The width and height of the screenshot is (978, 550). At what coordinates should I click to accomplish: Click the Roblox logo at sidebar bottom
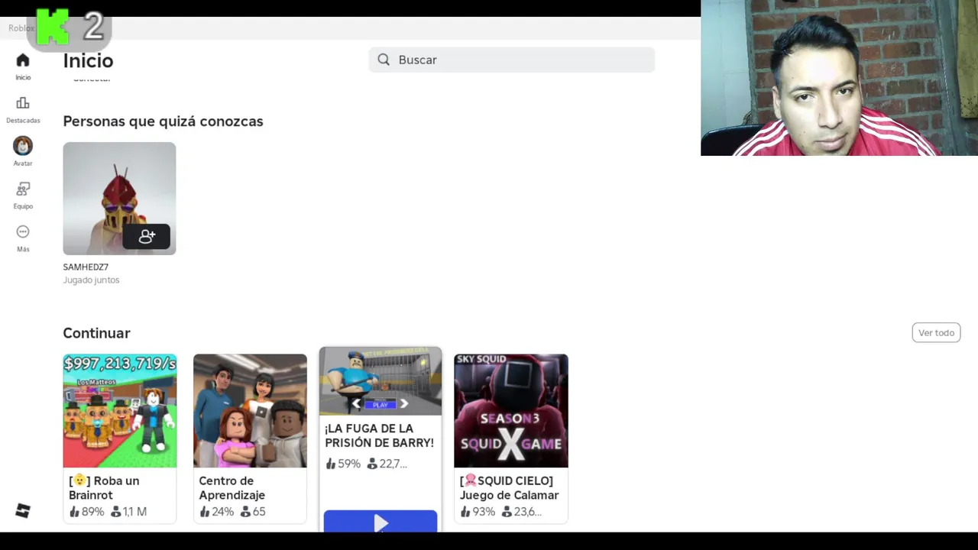pos(23,511)
